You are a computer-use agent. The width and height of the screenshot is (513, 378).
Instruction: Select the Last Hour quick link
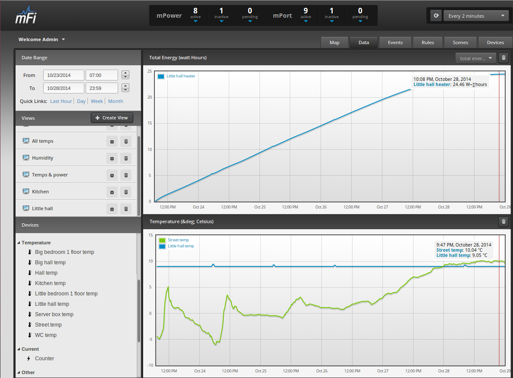[61, 101]
